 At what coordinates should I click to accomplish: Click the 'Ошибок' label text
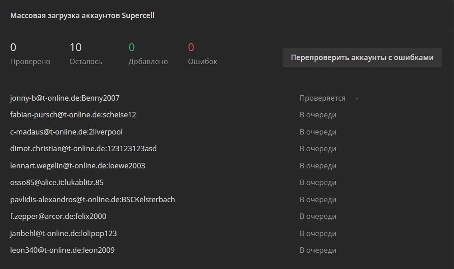click(202, 61)
